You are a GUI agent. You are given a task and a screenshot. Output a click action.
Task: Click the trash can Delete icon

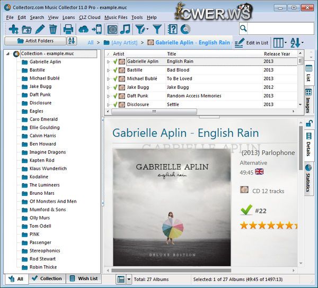point(53,29)
